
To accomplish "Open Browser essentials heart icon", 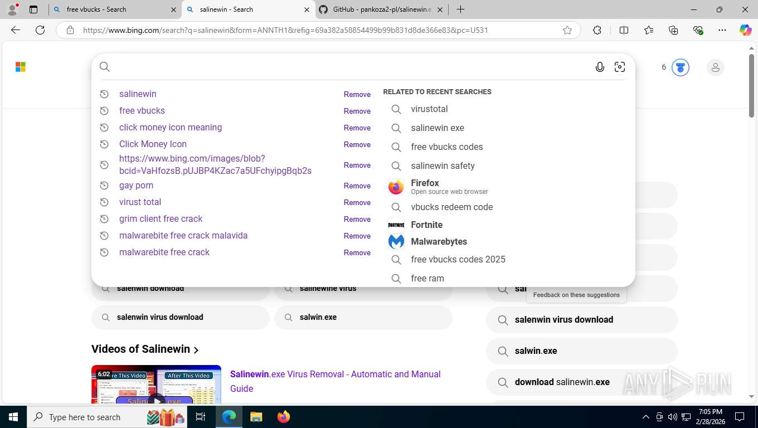I will (698, 30).
